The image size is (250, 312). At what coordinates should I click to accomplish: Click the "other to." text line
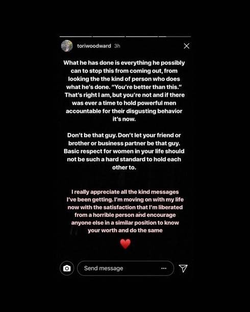[124, 168]
